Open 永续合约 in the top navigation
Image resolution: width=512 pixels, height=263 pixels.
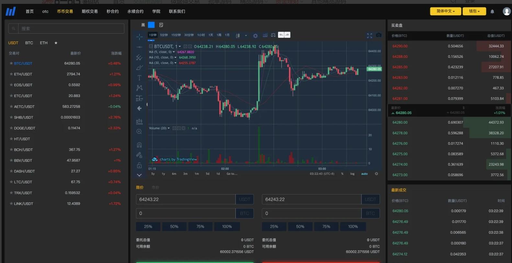135,11
